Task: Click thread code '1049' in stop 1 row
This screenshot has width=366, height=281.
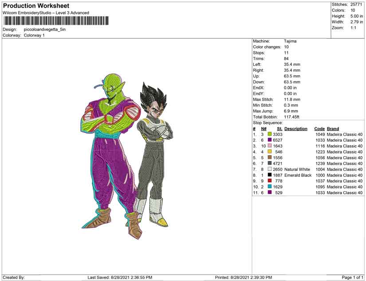Action: (320, 135)
